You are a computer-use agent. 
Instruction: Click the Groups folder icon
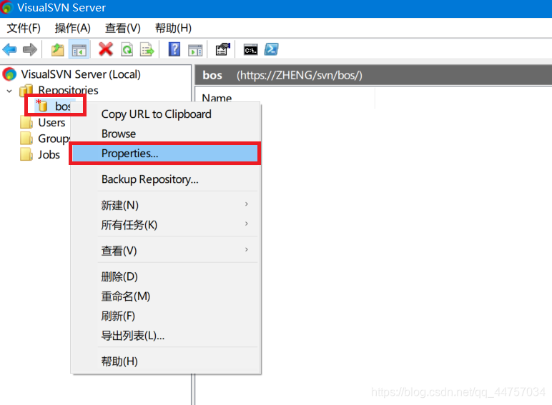coord(26,139)
